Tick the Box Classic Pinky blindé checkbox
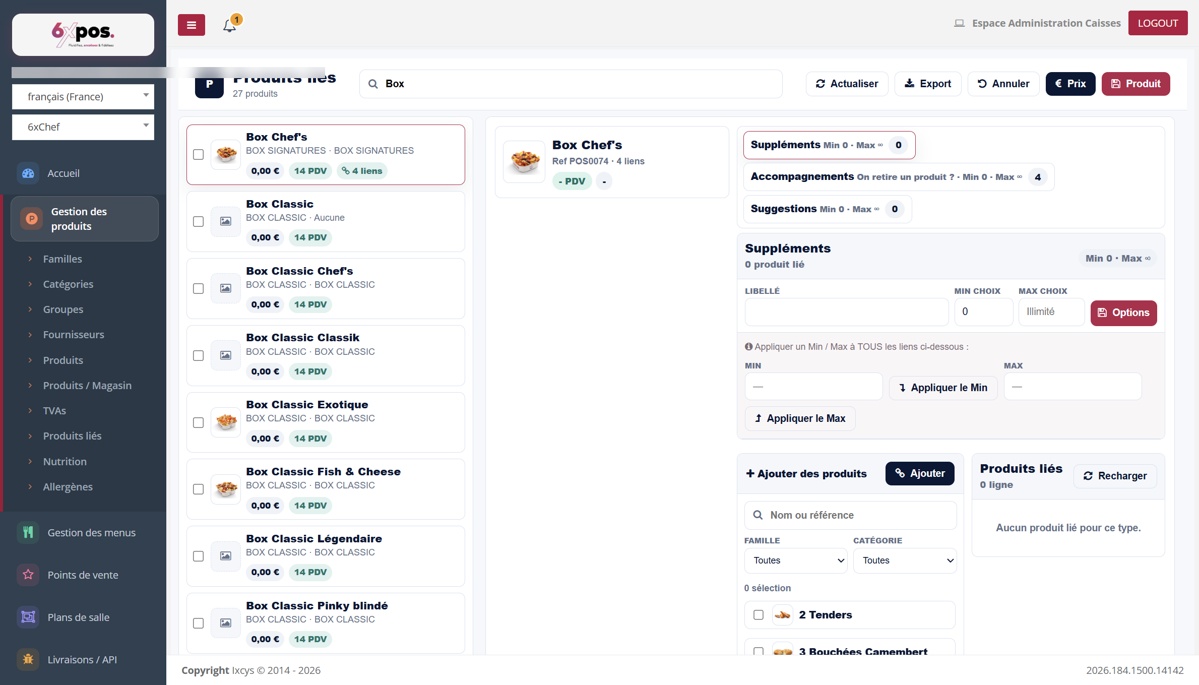 [199, 624]
